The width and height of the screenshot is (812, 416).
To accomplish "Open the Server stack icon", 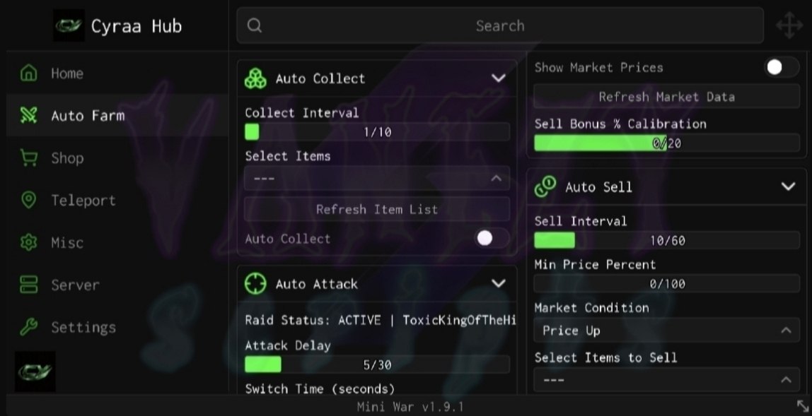I will (x=28, y=285).
